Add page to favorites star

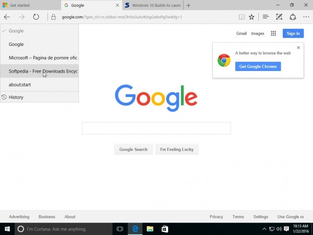[251, 17]
